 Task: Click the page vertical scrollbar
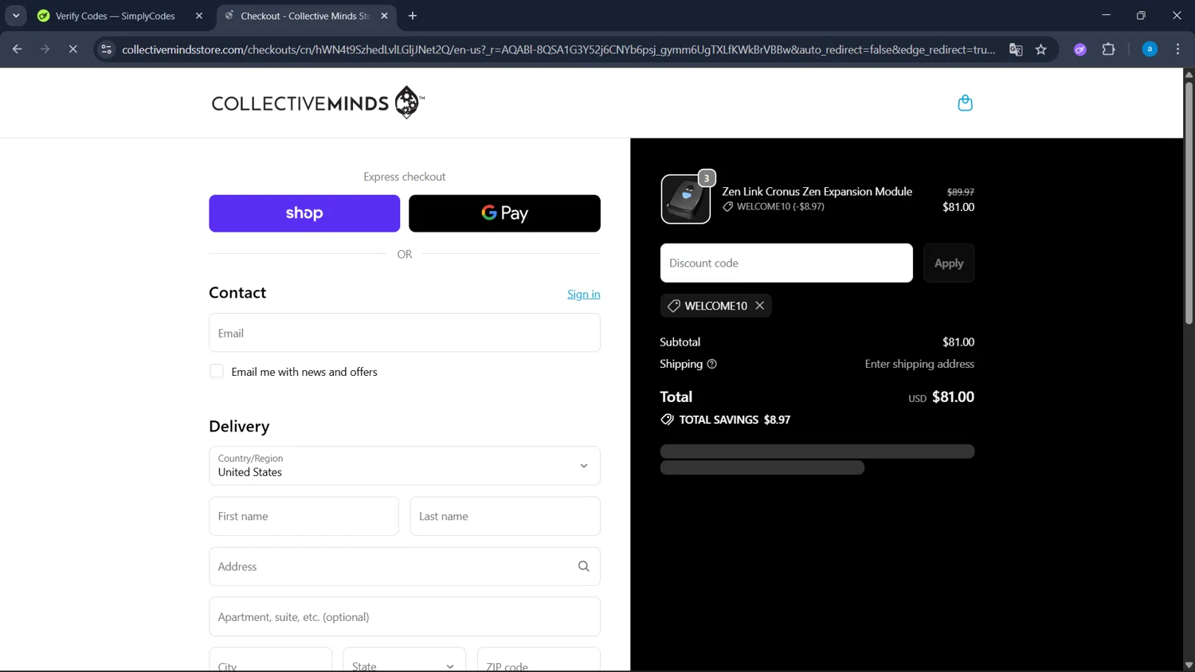(1189, 203)
